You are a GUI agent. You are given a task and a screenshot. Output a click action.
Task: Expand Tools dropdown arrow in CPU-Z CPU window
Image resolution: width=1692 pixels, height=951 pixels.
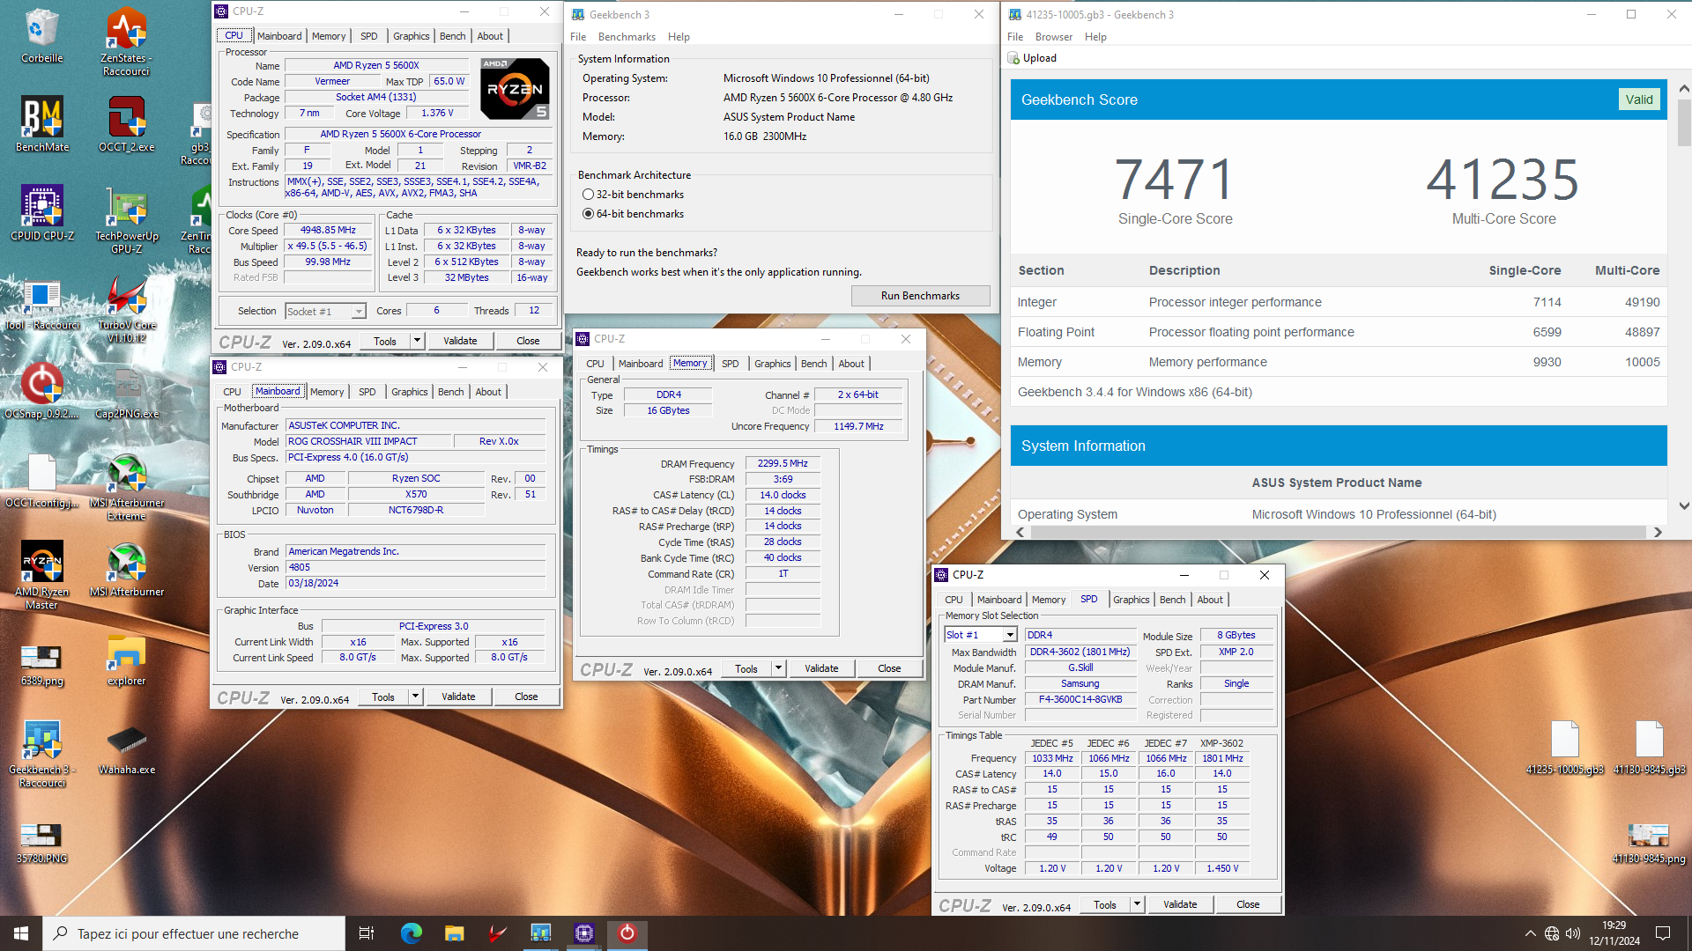tap(417, 341)
